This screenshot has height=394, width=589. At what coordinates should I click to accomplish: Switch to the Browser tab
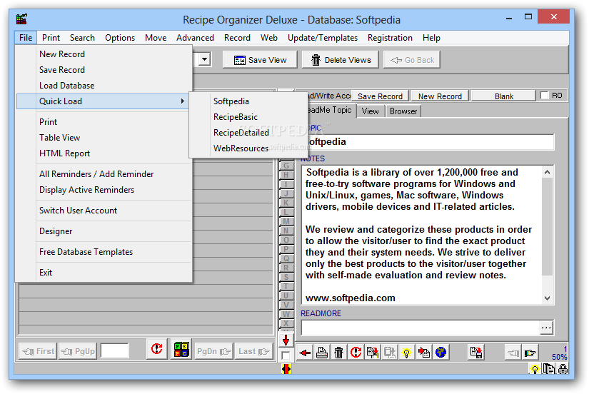(x=403, y=111)
